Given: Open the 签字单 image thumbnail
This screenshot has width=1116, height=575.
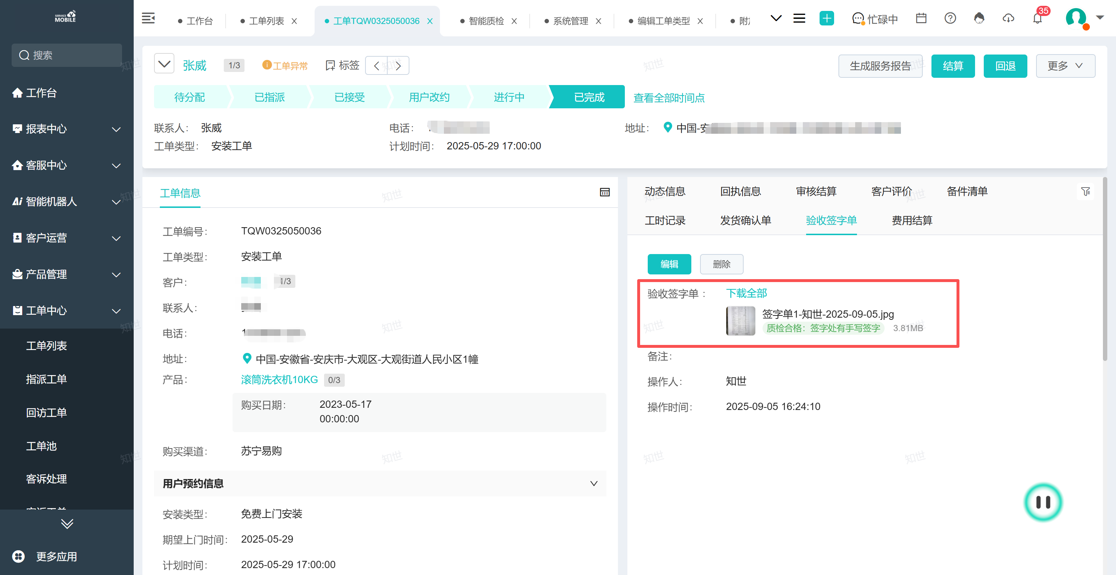Looking at the screenshot, I should (740, 321).
